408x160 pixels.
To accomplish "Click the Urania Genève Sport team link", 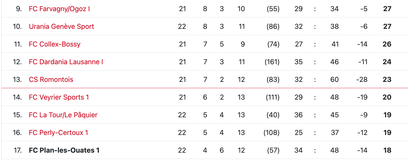I will coord(61,26).
